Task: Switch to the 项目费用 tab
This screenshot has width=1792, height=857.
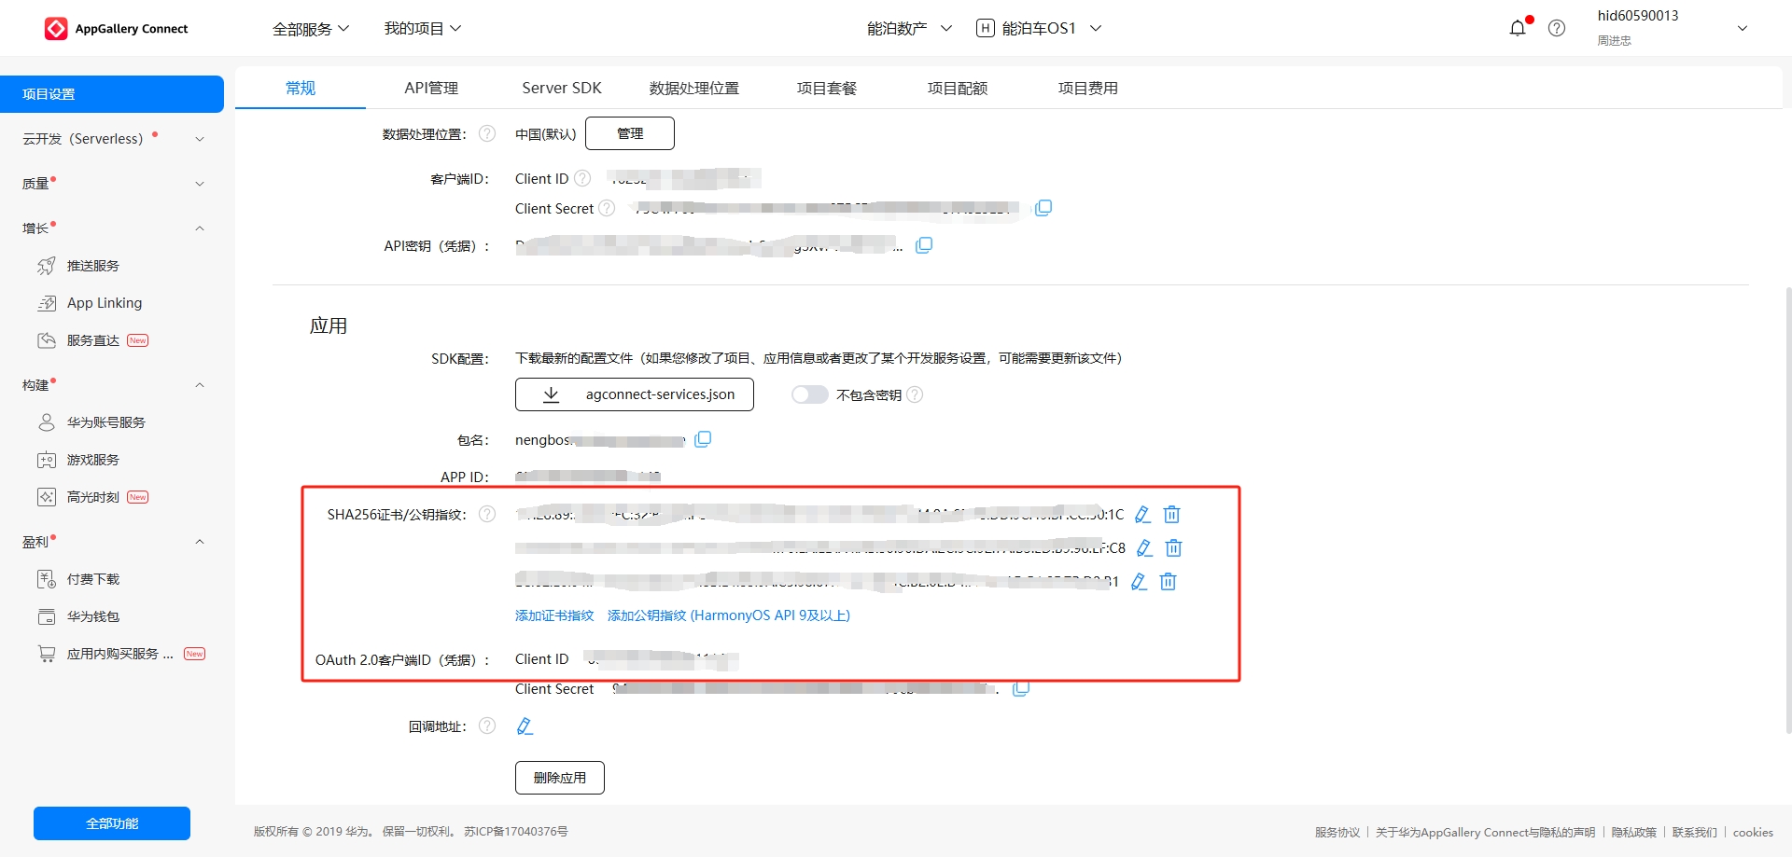Action: pyautogui.click(x=1088, y=88)
